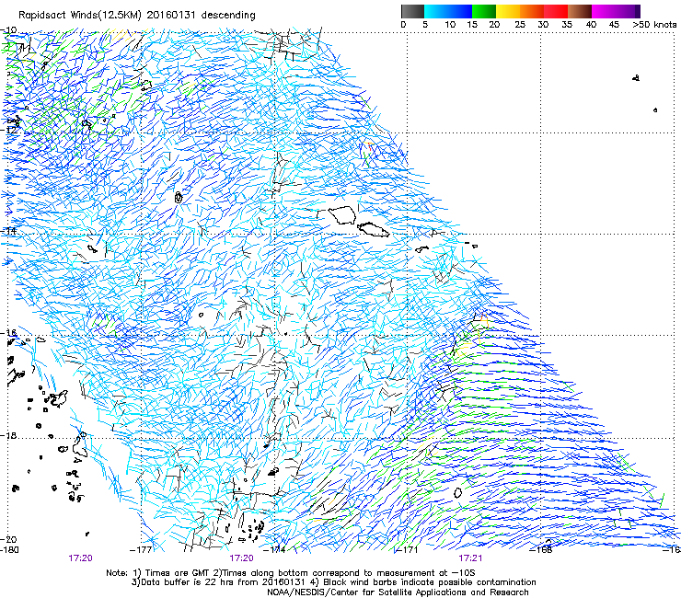The height and width of the screenshot is (598, 681).
Task: Click the '-14' latitude axis label
Action: (9, 231)
